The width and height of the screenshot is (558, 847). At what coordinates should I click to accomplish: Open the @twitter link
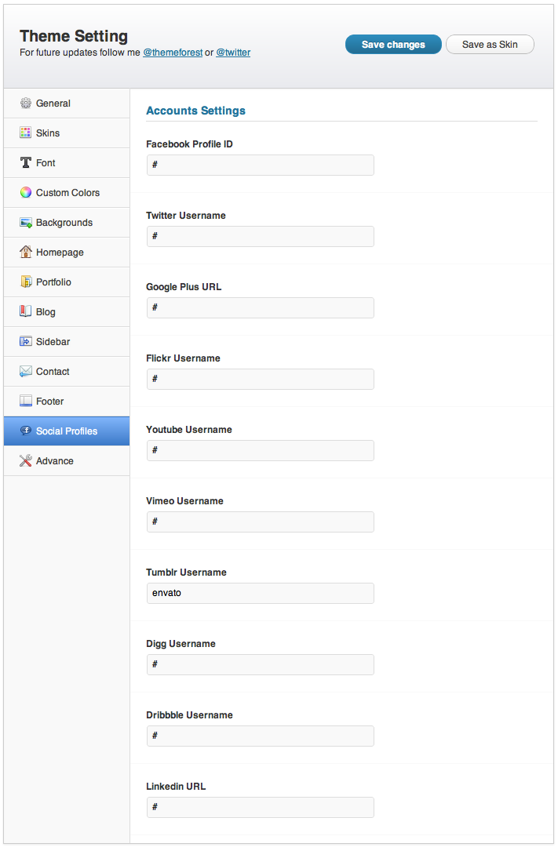pos(233,53)
